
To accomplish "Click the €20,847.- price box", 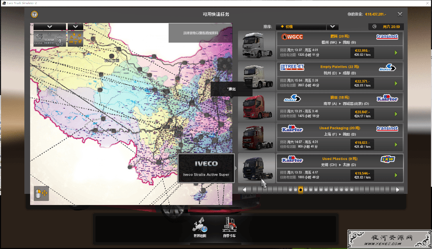I will pos(362,114).
